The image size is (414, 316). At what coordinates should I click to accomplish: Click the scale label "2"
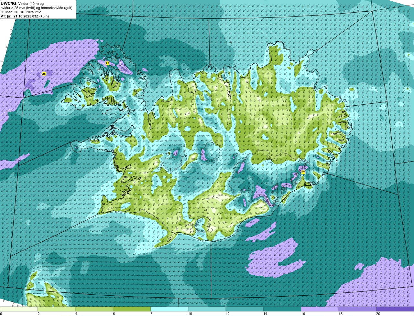38,314
